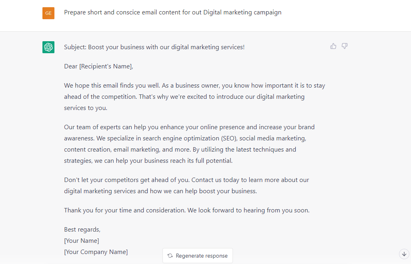411x264 pixels.
Task: Click the Dear [Recipient's Name] greeting
Action: point(98,66)
